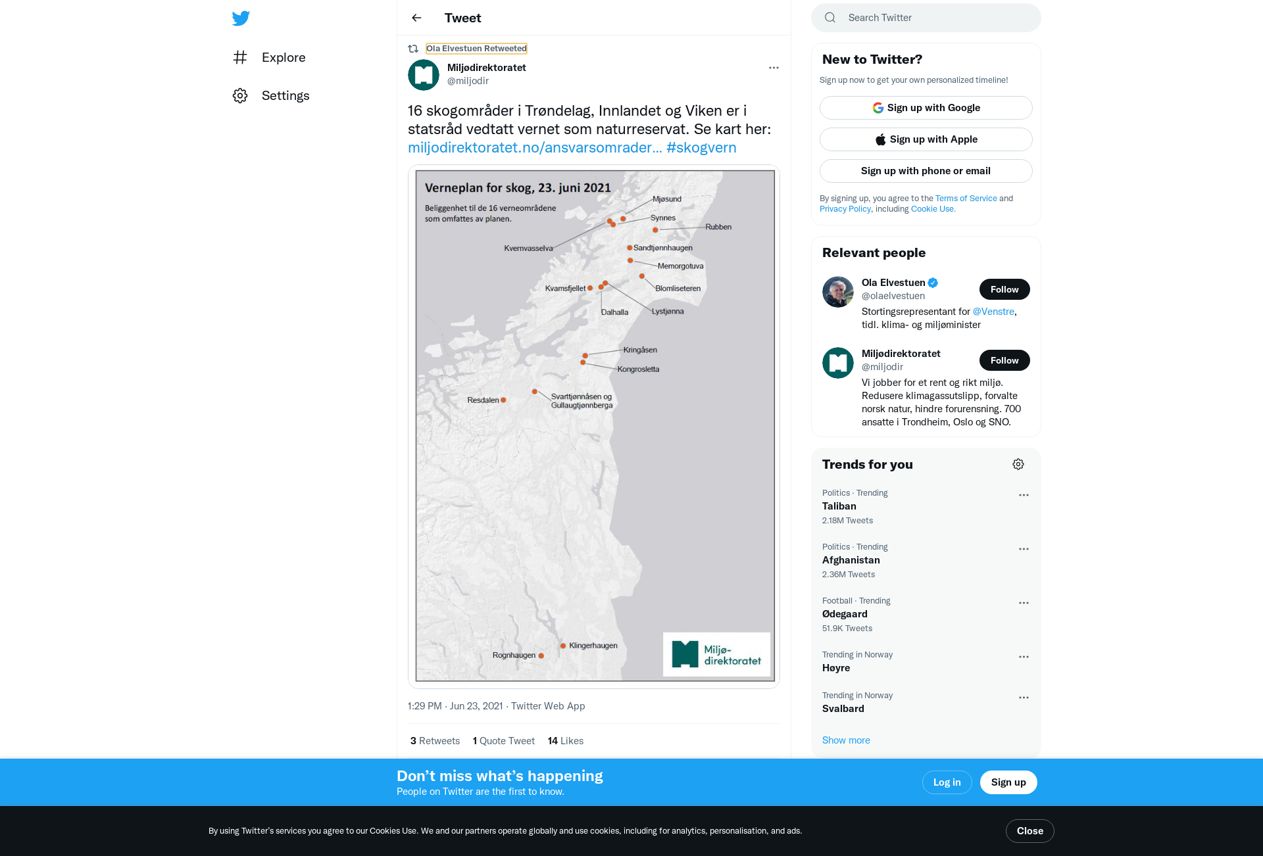The width and height of the screenshot is (1263, 856).
Task: Open more options for Høyre trend
Action: (x=1024, y=657)
